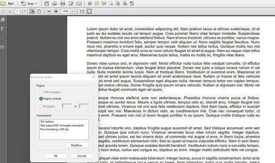This screenshot has width=275, height=163.
Task: Close the Riconosci testo dialog
Action: (x=94, y=77)
